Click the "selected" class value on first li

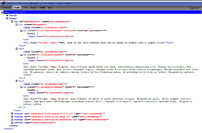click(x=38, y=25)
